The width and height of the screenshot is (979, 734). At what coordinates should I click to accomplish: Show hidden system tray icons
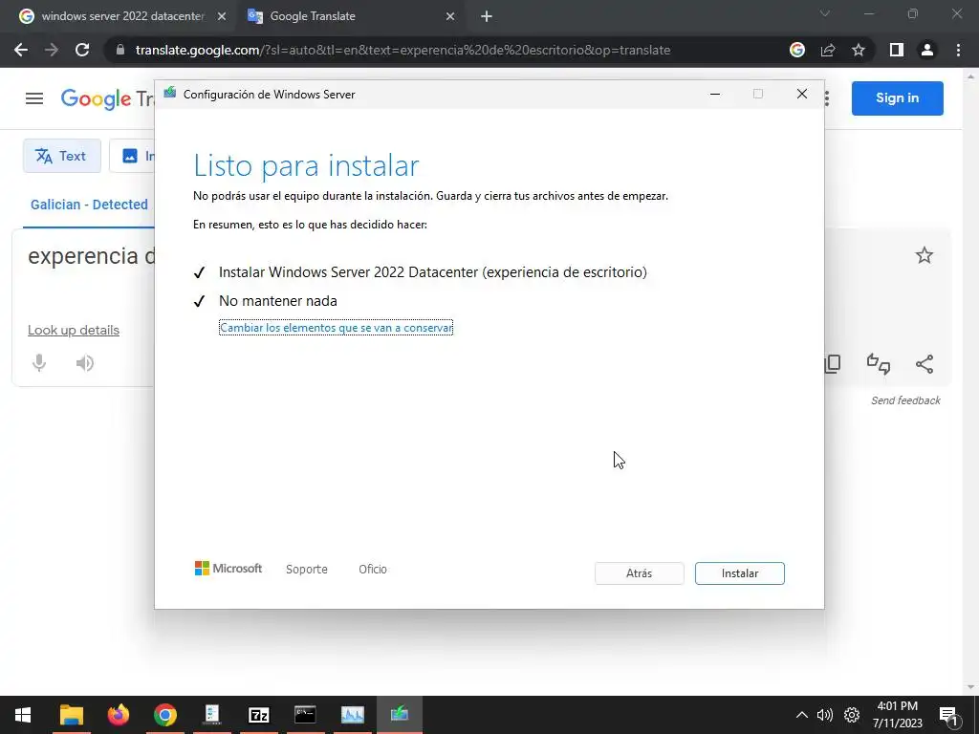[x=802, y=715]
